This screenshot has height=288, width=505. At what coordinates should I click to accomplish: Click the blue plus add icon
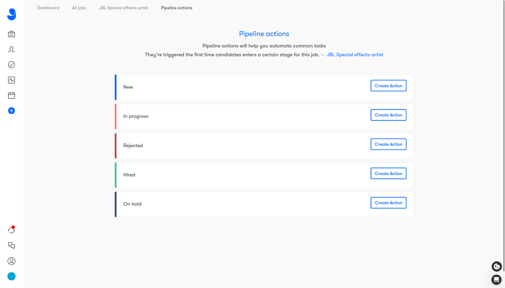[x=11, y=111]
